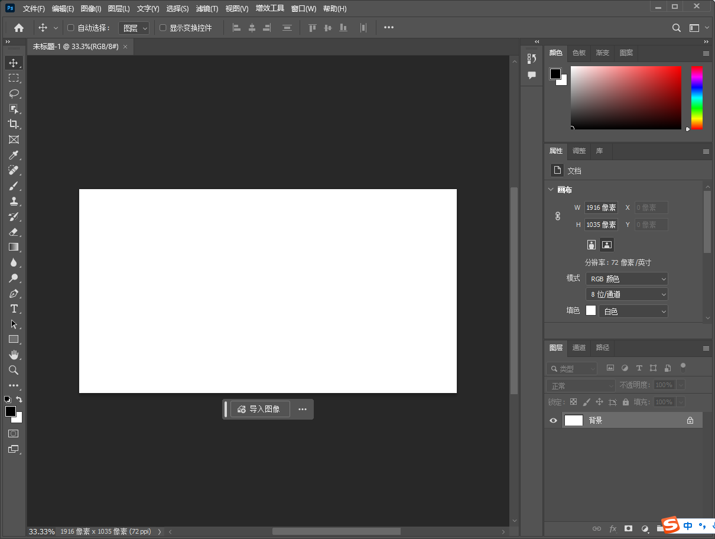This screenshot has height=539, width=715.
Task: Select the Hand tool
Action: (x=14, y=355)
